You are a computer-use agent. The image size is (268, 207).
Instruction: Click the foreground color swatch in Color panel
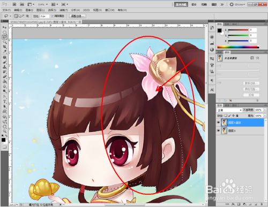(x=219, y=30)
